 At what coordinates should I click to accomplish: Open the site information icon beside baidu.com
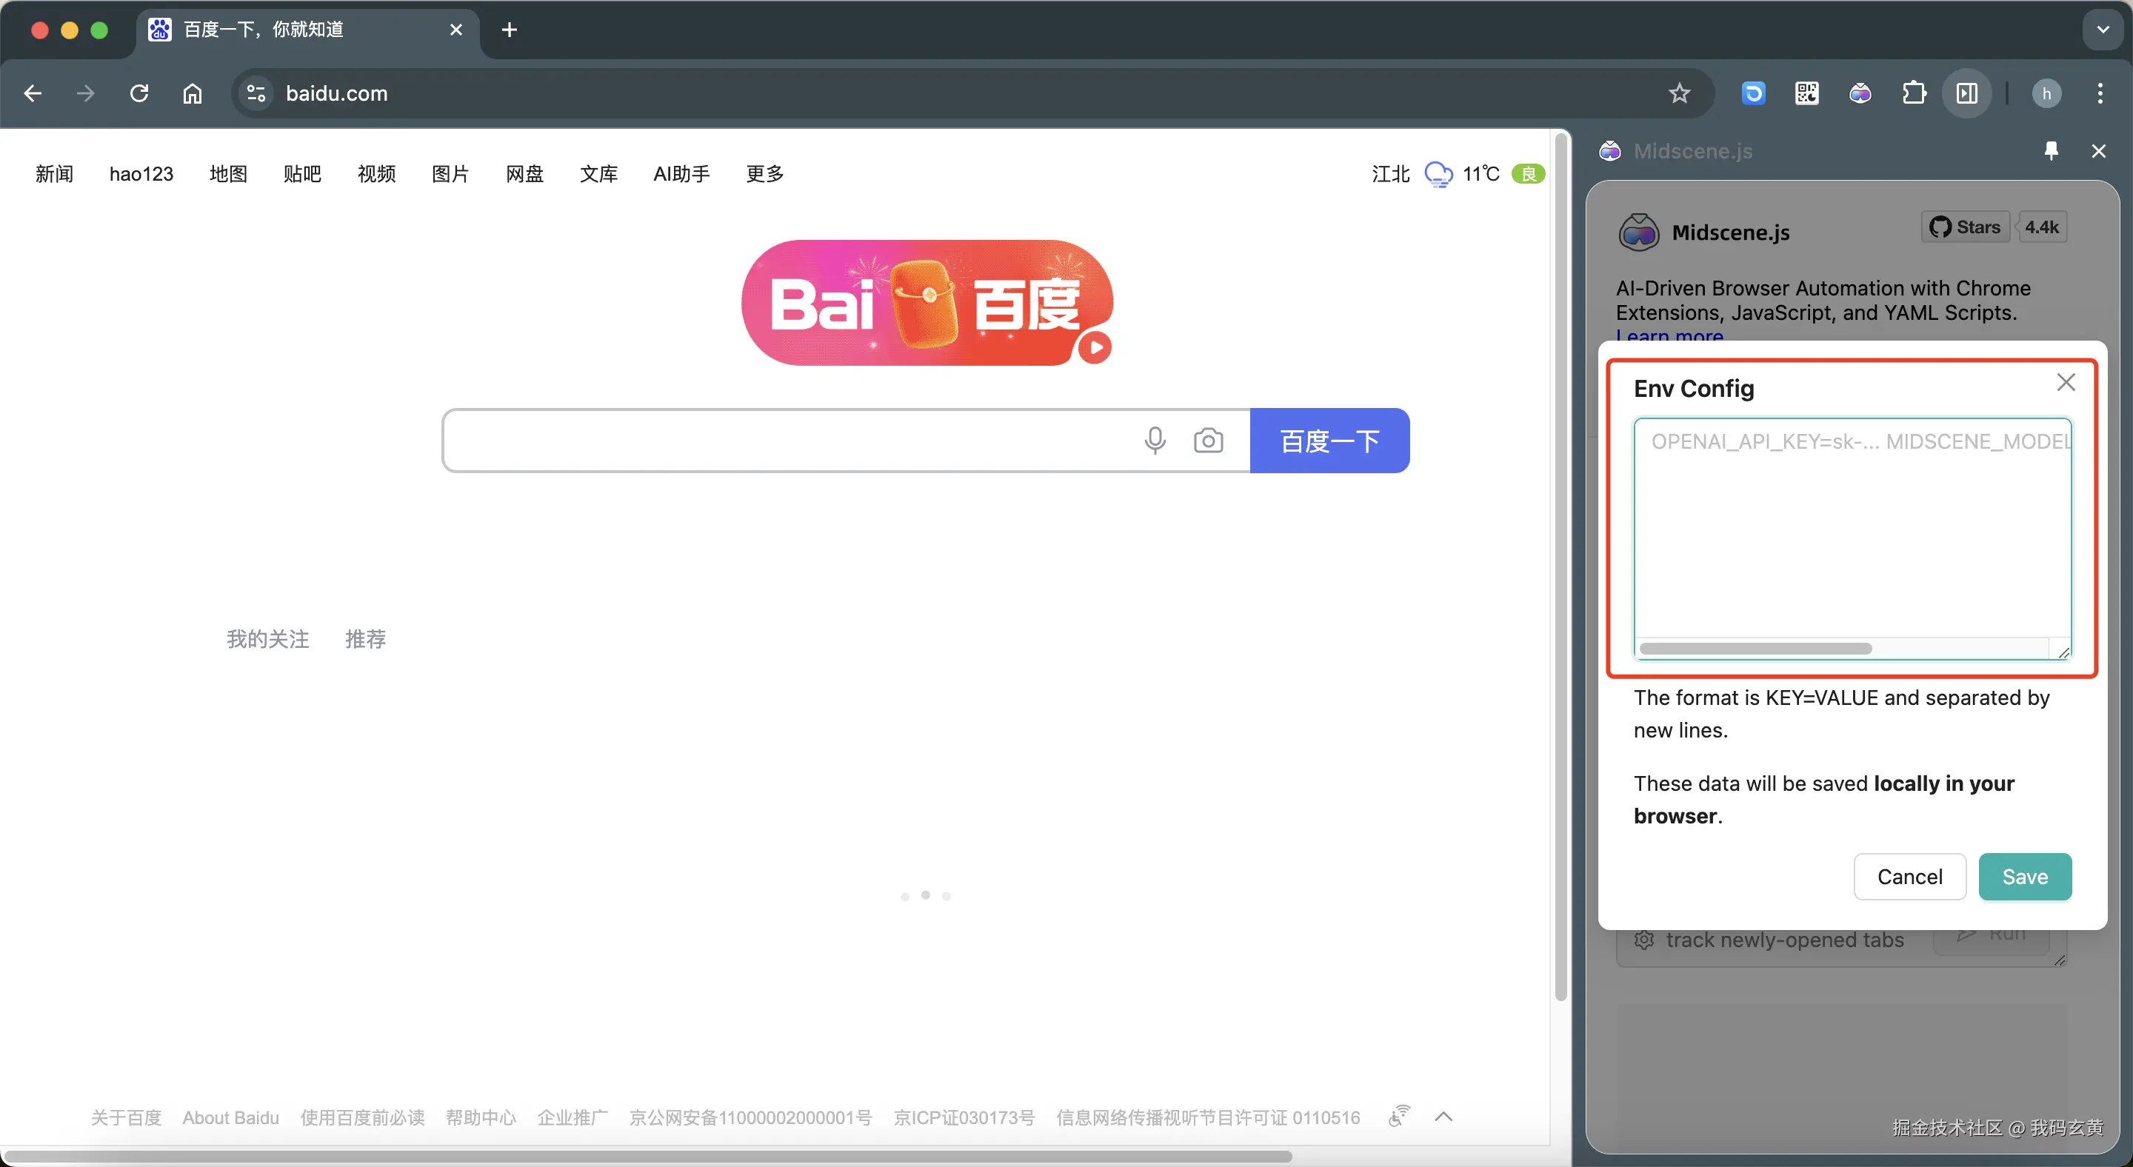pyautogui.click(x=256, y=93)
